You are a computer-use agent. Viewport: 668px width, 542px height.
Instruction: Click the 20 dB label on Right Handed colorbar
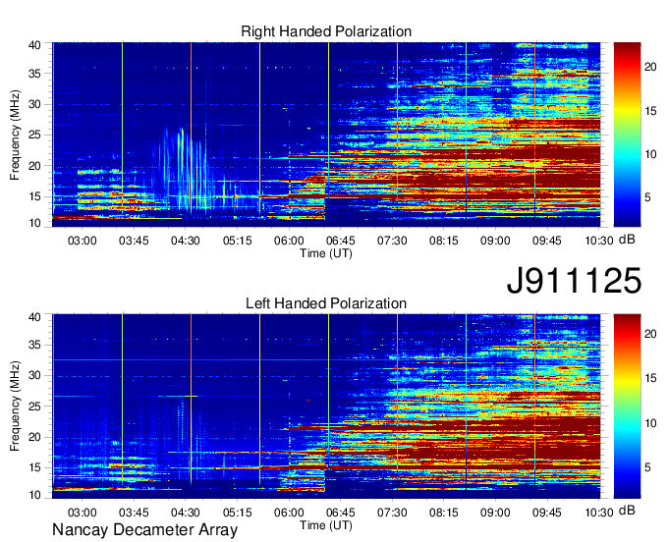pyautogui.click(x=650, y=67)
